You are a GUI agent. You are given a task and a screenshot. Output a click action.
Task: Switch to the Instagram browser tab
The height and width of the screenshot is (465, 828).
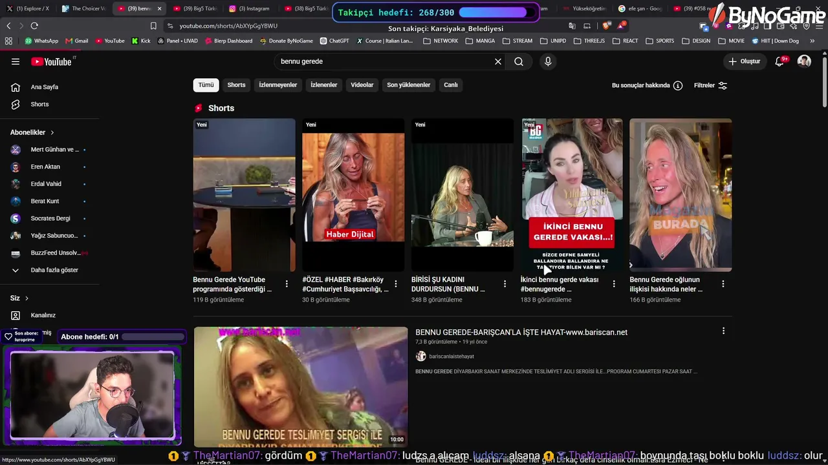tap(249, 8)
